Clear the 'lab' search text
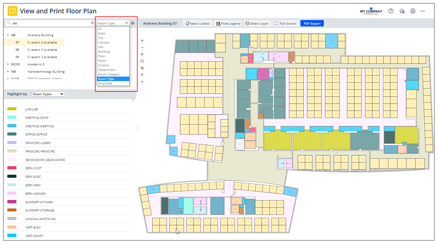438x244 pixels. point(93,23)
